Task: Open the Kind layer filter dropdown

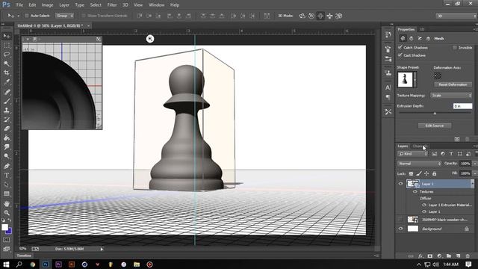Action: [x=413, y=154]
